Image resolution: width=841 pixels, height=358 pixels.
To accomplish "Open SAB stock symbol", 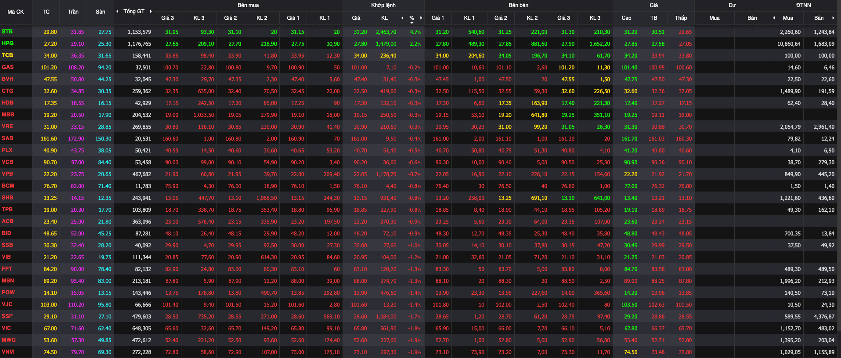I will pos(7,138).
